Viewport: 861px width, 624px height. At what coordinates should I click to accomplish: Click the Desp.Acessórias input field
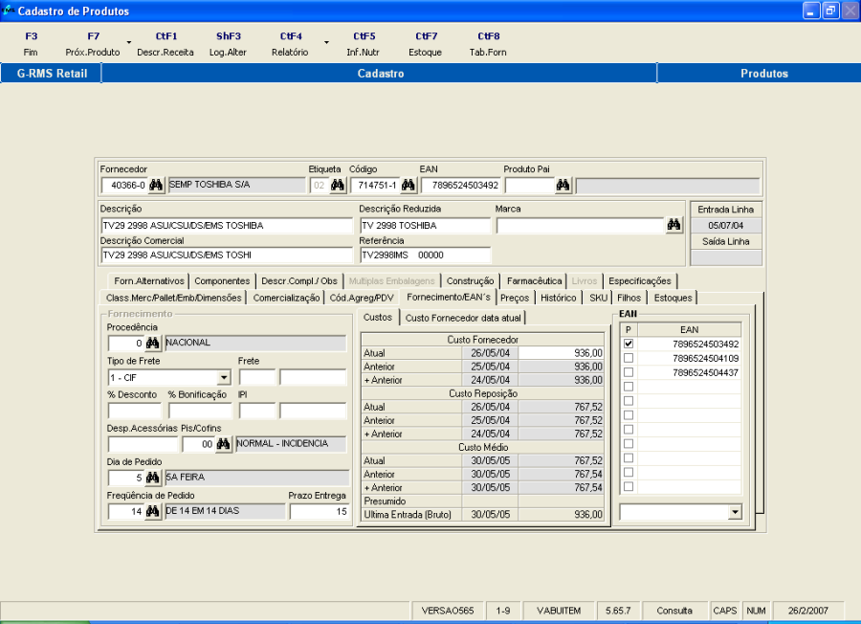point(143,444)
